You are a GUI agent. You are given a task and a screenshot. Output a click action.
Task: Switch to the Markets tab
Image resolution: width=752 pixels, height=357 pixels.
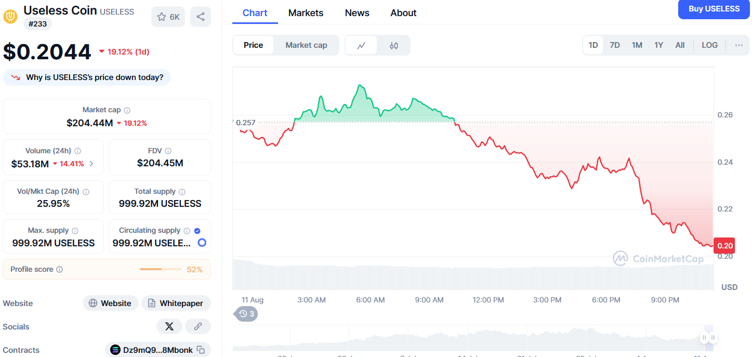coord(306,13)
